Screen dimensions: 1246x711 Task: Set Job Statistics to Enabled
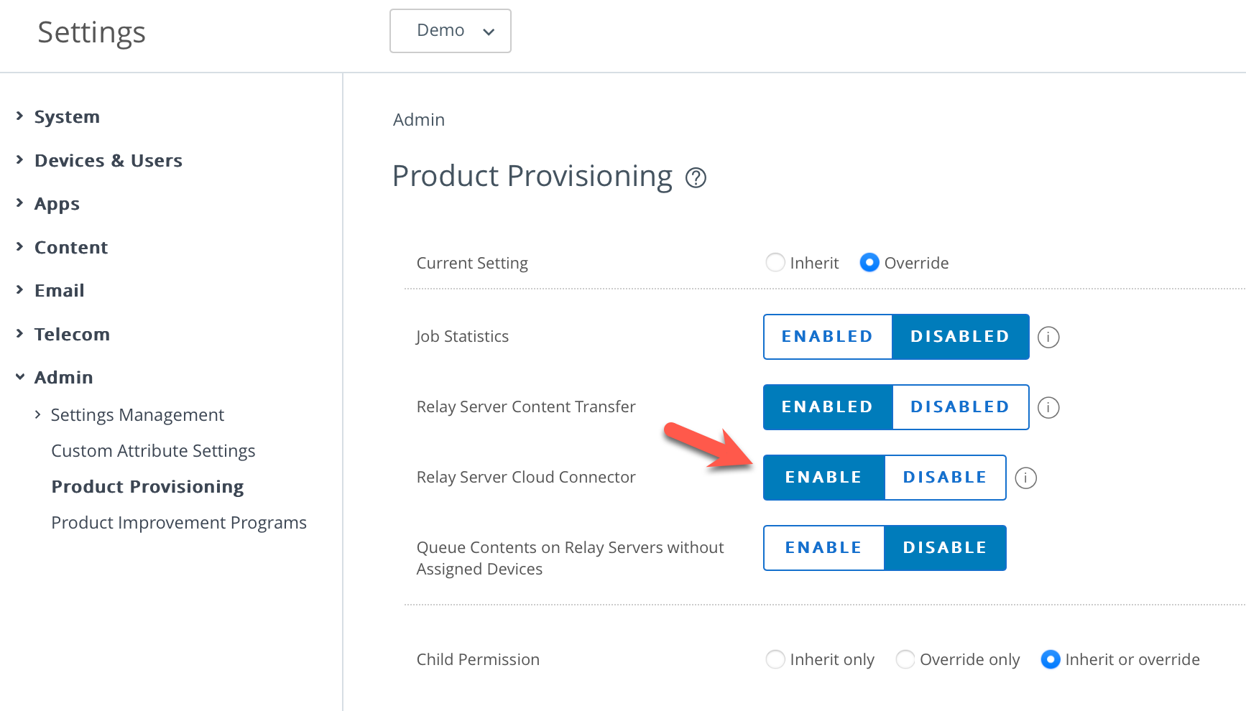(x=827, y=337)
